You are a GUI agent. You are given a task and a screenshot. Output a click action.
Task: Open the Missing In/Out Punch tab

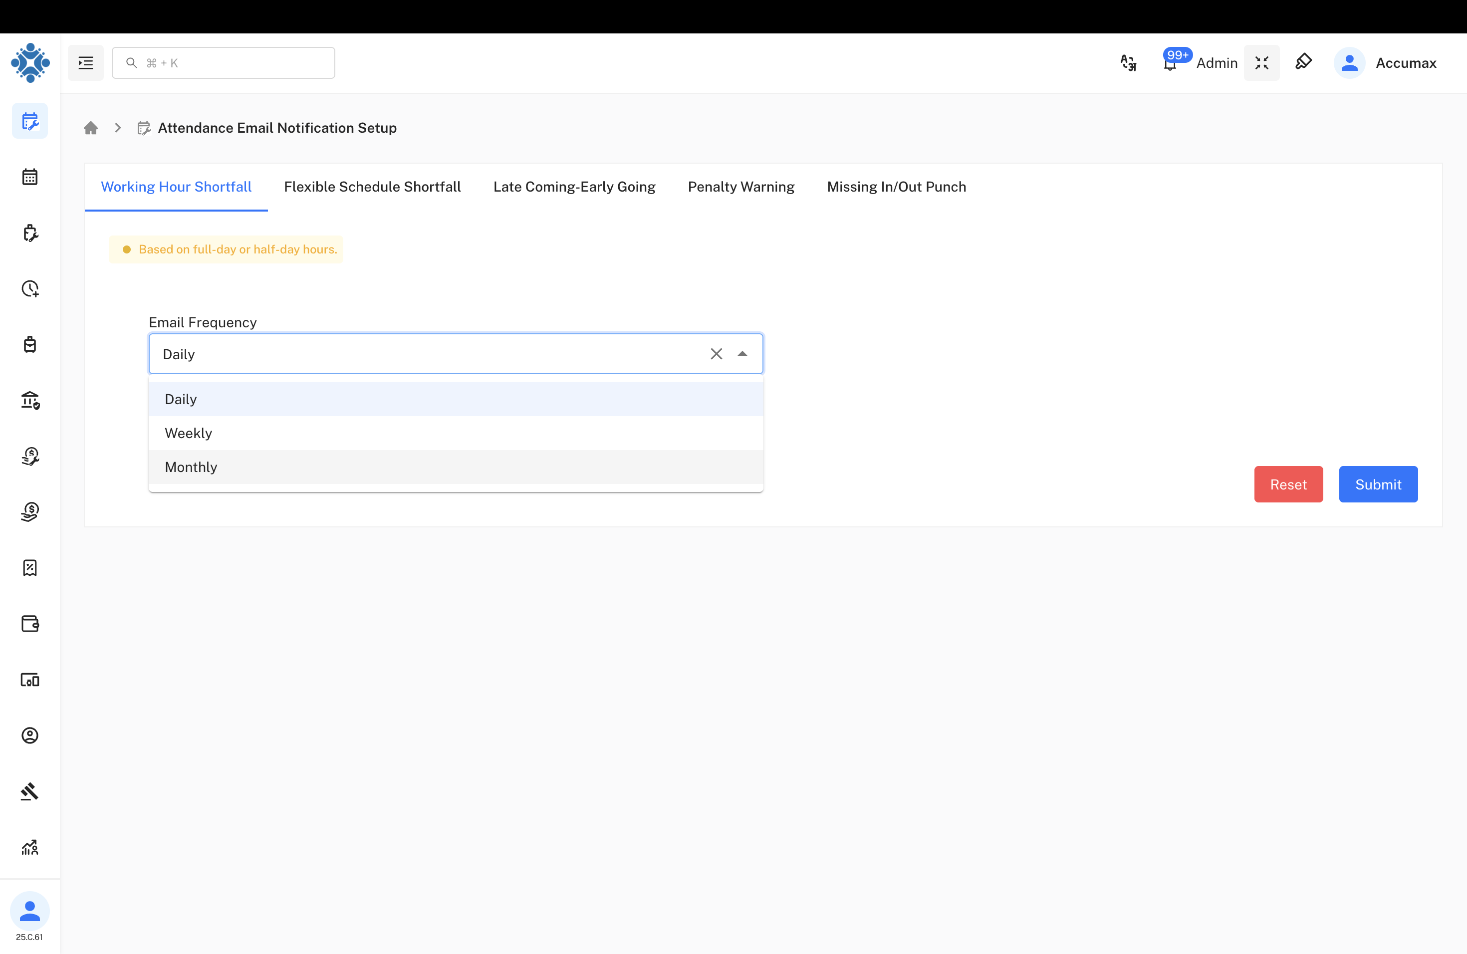(896, 187)
